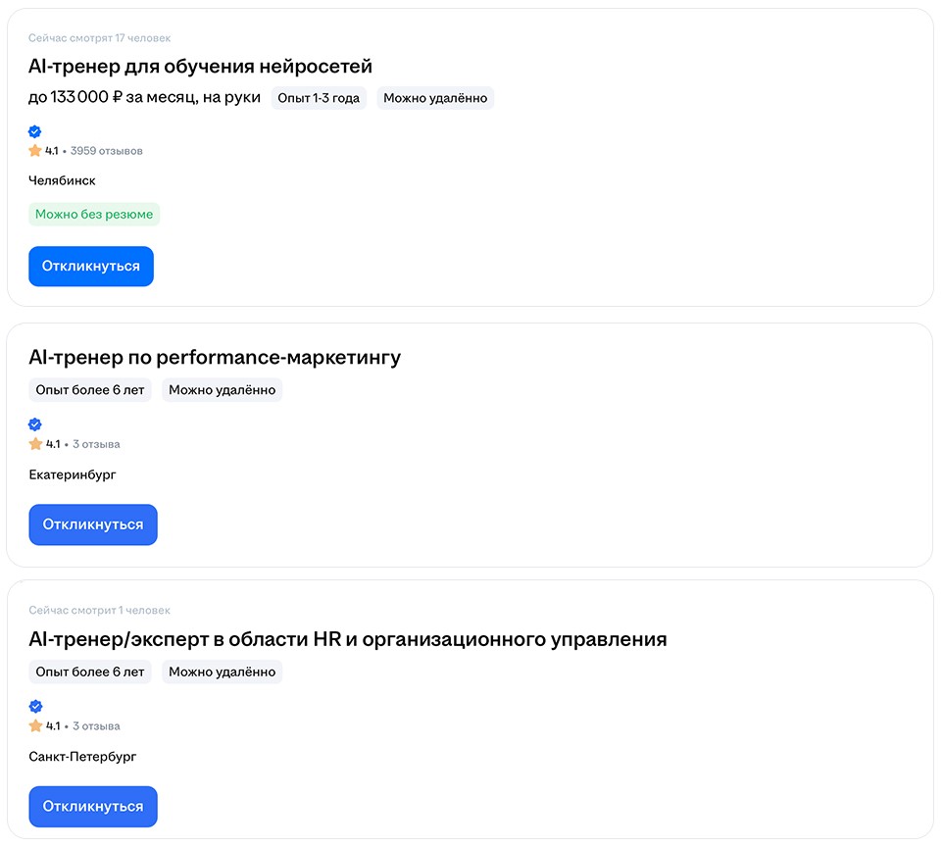943x847 pixels.
Task: Open 'AI-тренер для обучения нейросетей' vacancy title
Action: click(200, 66)
